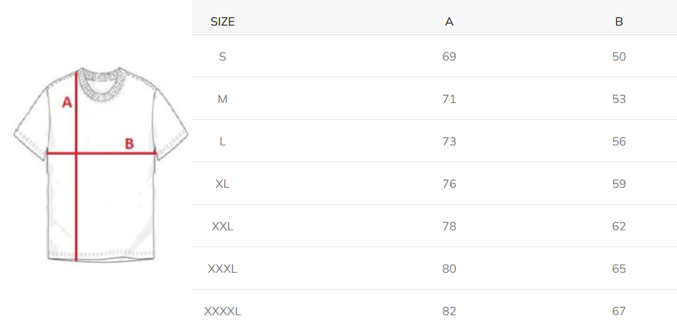Click the L size row label

tap(222, 141)
